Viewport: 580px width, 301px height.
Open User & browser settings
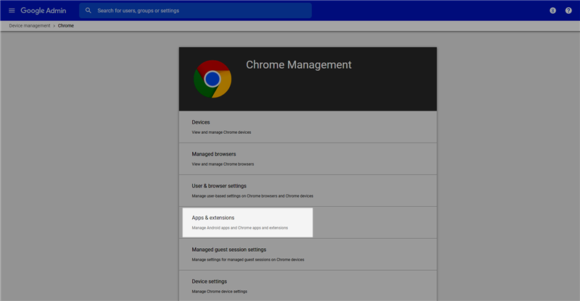pyautogui.click(x=307, y=190)
